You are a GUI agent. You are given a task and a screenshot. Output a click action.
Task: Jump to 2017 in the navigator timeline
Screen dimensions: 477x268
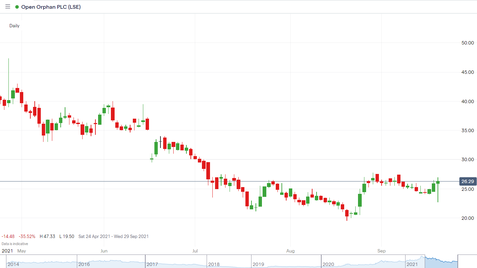point(152,265)
